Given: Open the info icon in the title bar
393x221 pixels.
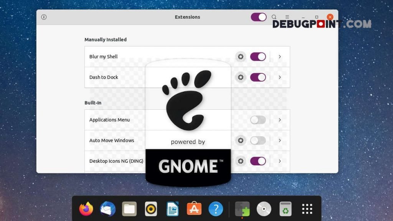Looking at the screenshot, I should tap(44, 17).
